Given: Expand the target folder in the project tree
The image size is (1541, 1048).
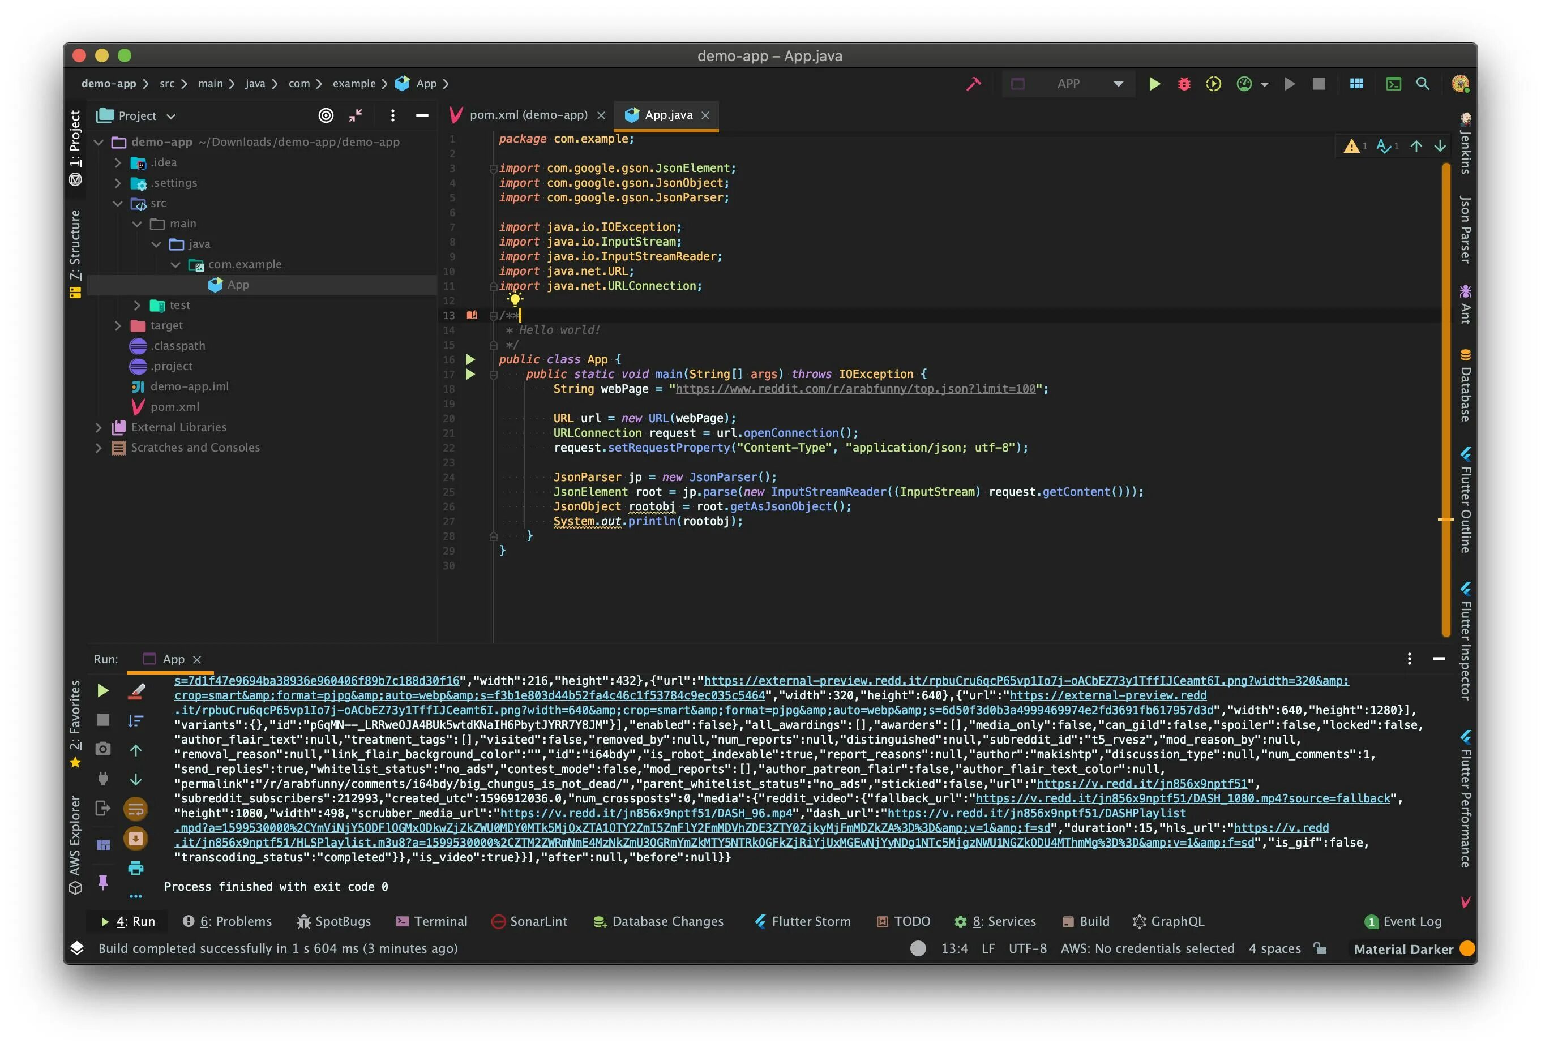Looking at the screenshot, I should coord(118,325).
